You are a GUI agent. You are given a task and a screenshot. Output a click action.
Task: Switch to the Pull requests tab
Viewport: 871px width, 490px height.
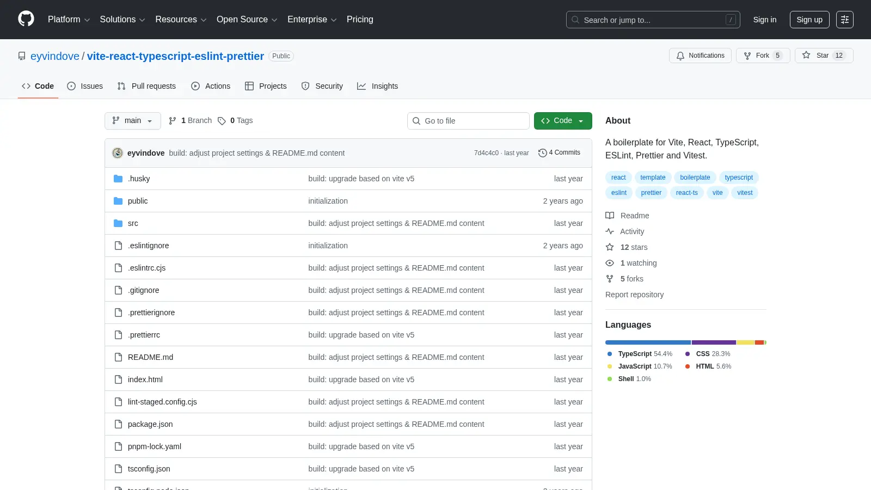pyautogui.click(x=146, y=86)
